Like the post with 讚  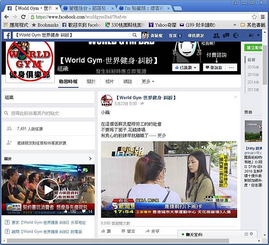106,231
